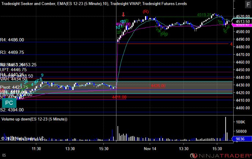The image size is (252, 159).
Task: Click the R4: 4486.00 level label
Action: click(x=12, y=40)
